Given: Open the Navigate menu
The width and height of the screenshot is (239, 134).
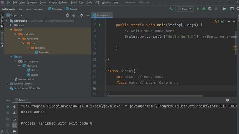Looking at the screenshot, I should (32, 3).
